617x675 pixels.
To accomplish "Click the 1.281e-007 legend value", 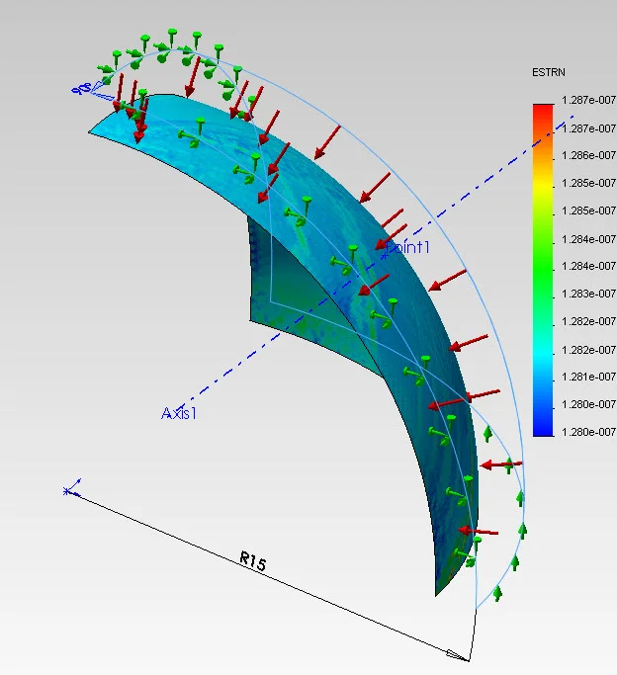I will click(x=588, y=377).
